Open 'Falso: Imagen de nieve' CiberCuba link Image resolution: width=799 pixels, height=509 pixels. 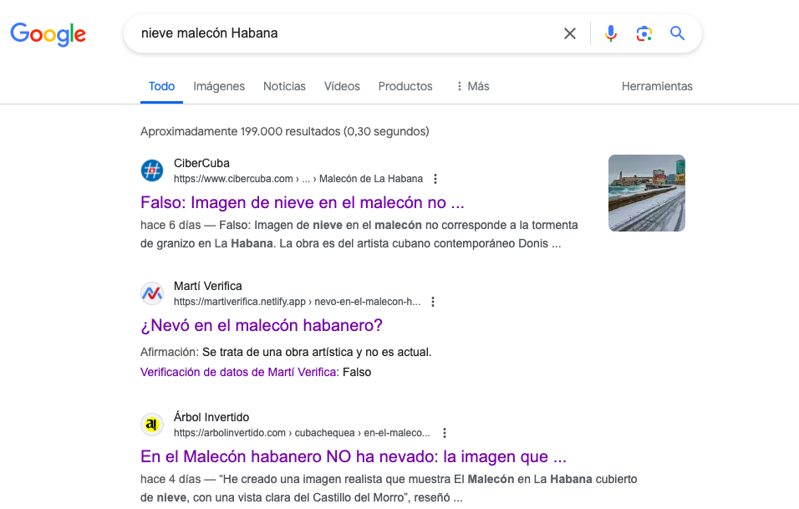302,202
